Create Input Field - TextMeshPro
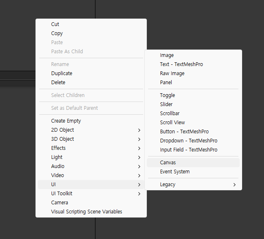The image size is (264, 239). 193,150
